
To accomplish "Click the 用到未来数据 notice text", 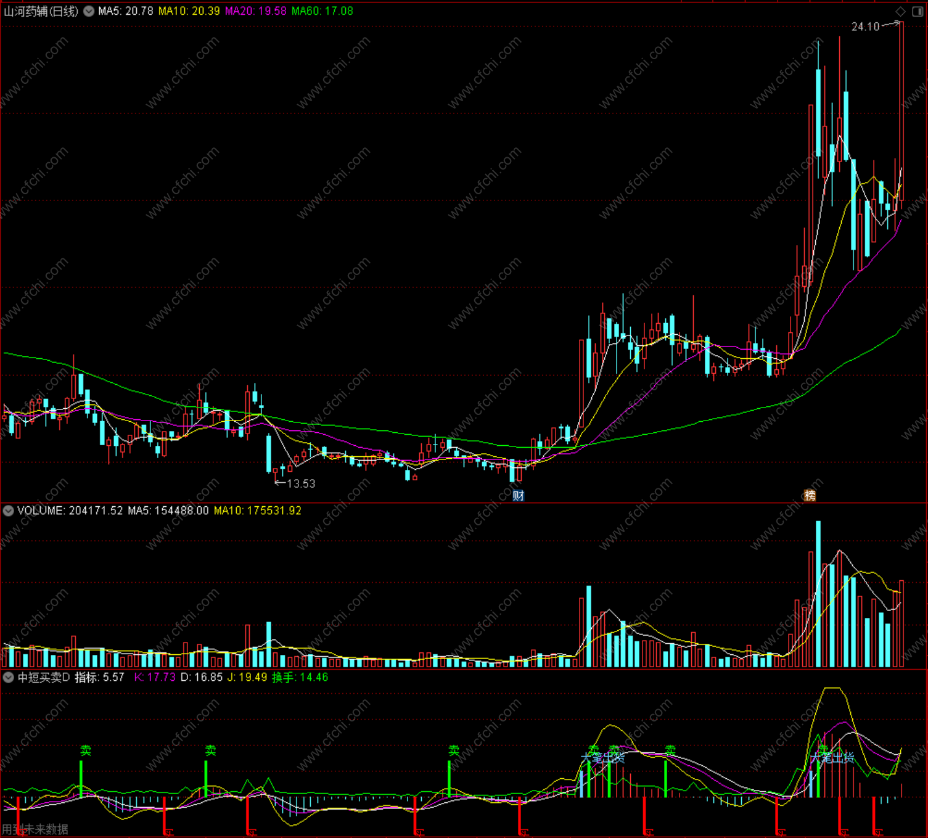I will (35, 829).
